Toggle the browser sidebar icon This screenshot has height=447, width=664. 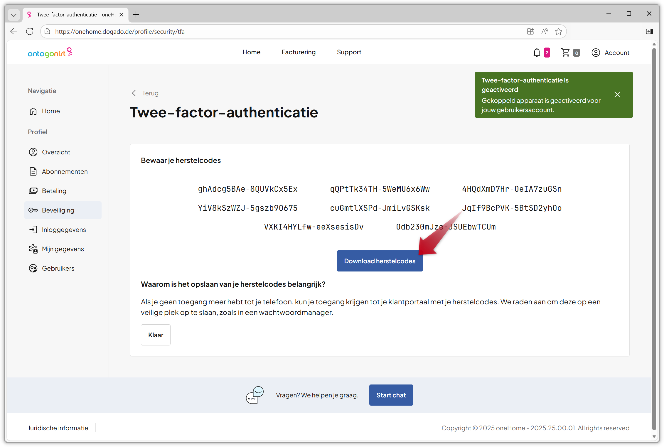649,31
